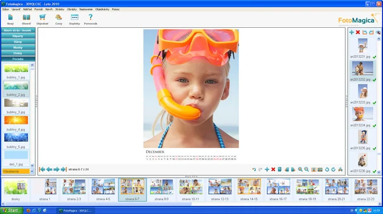Select the deti_1.jpg background thumbnail
Viewport: 383px width, 214px height.
[16, 155]
